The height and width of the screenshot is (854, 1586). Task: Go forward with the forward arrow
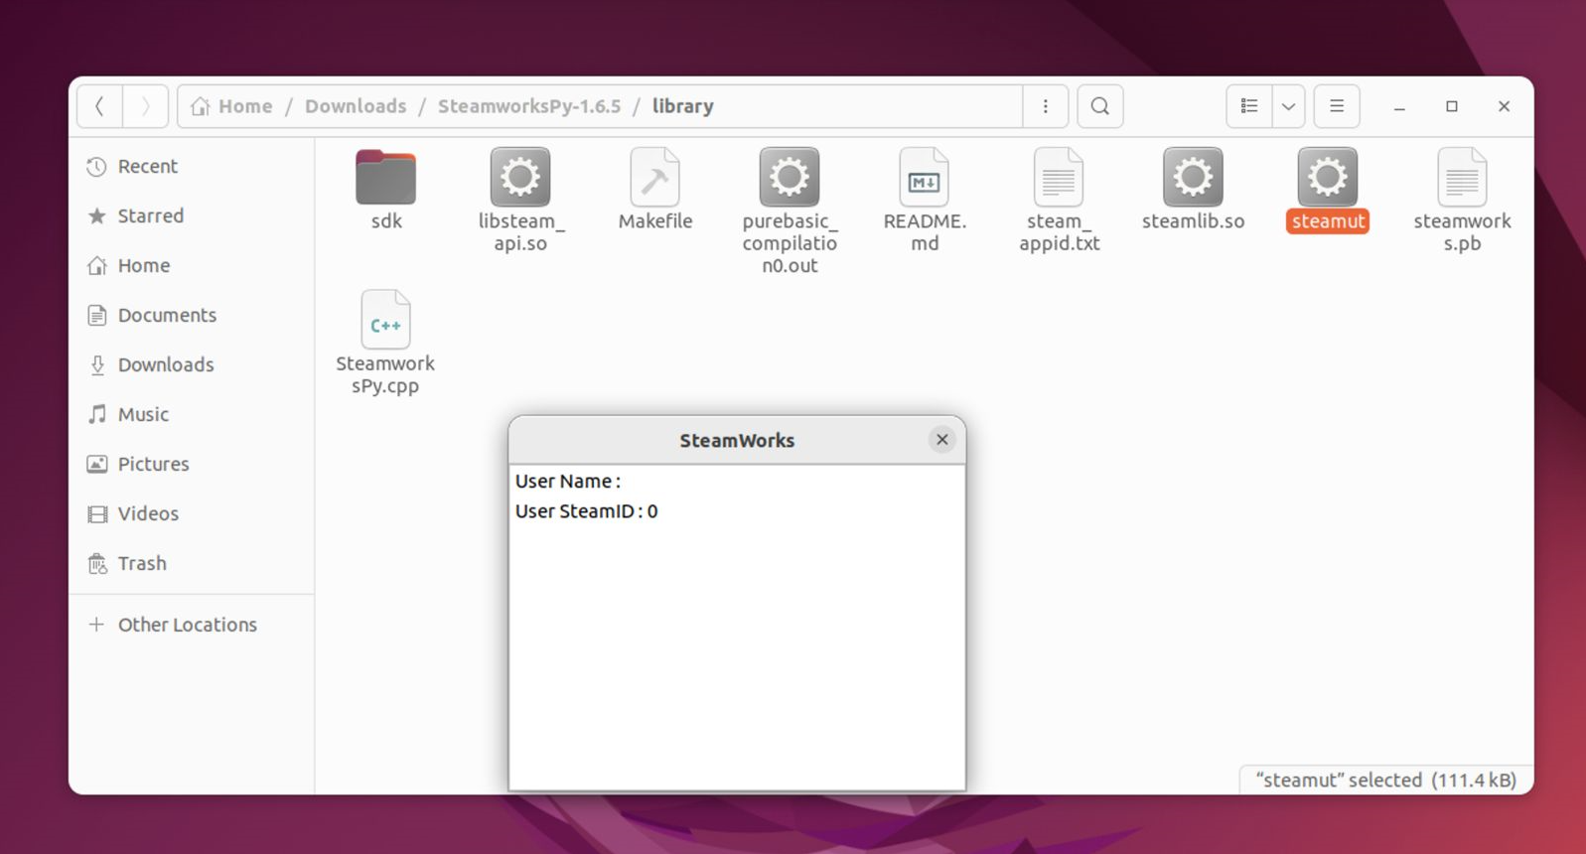pos(145,106)
